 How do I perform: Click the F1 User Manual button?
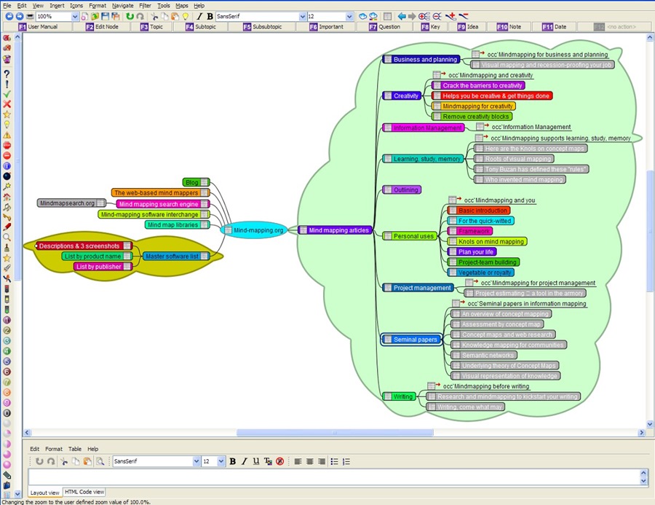pyautogui.click(x=38, y=27)
